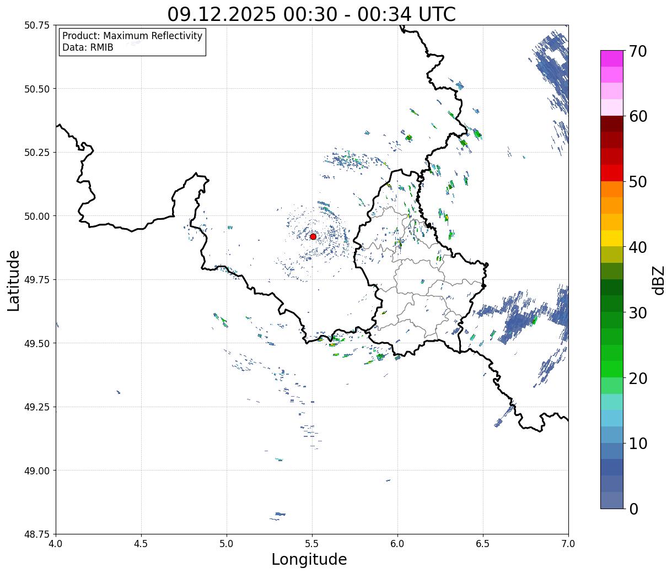Click the 6.0 longitude tick label
672x573 pixels.
(397, 544)
